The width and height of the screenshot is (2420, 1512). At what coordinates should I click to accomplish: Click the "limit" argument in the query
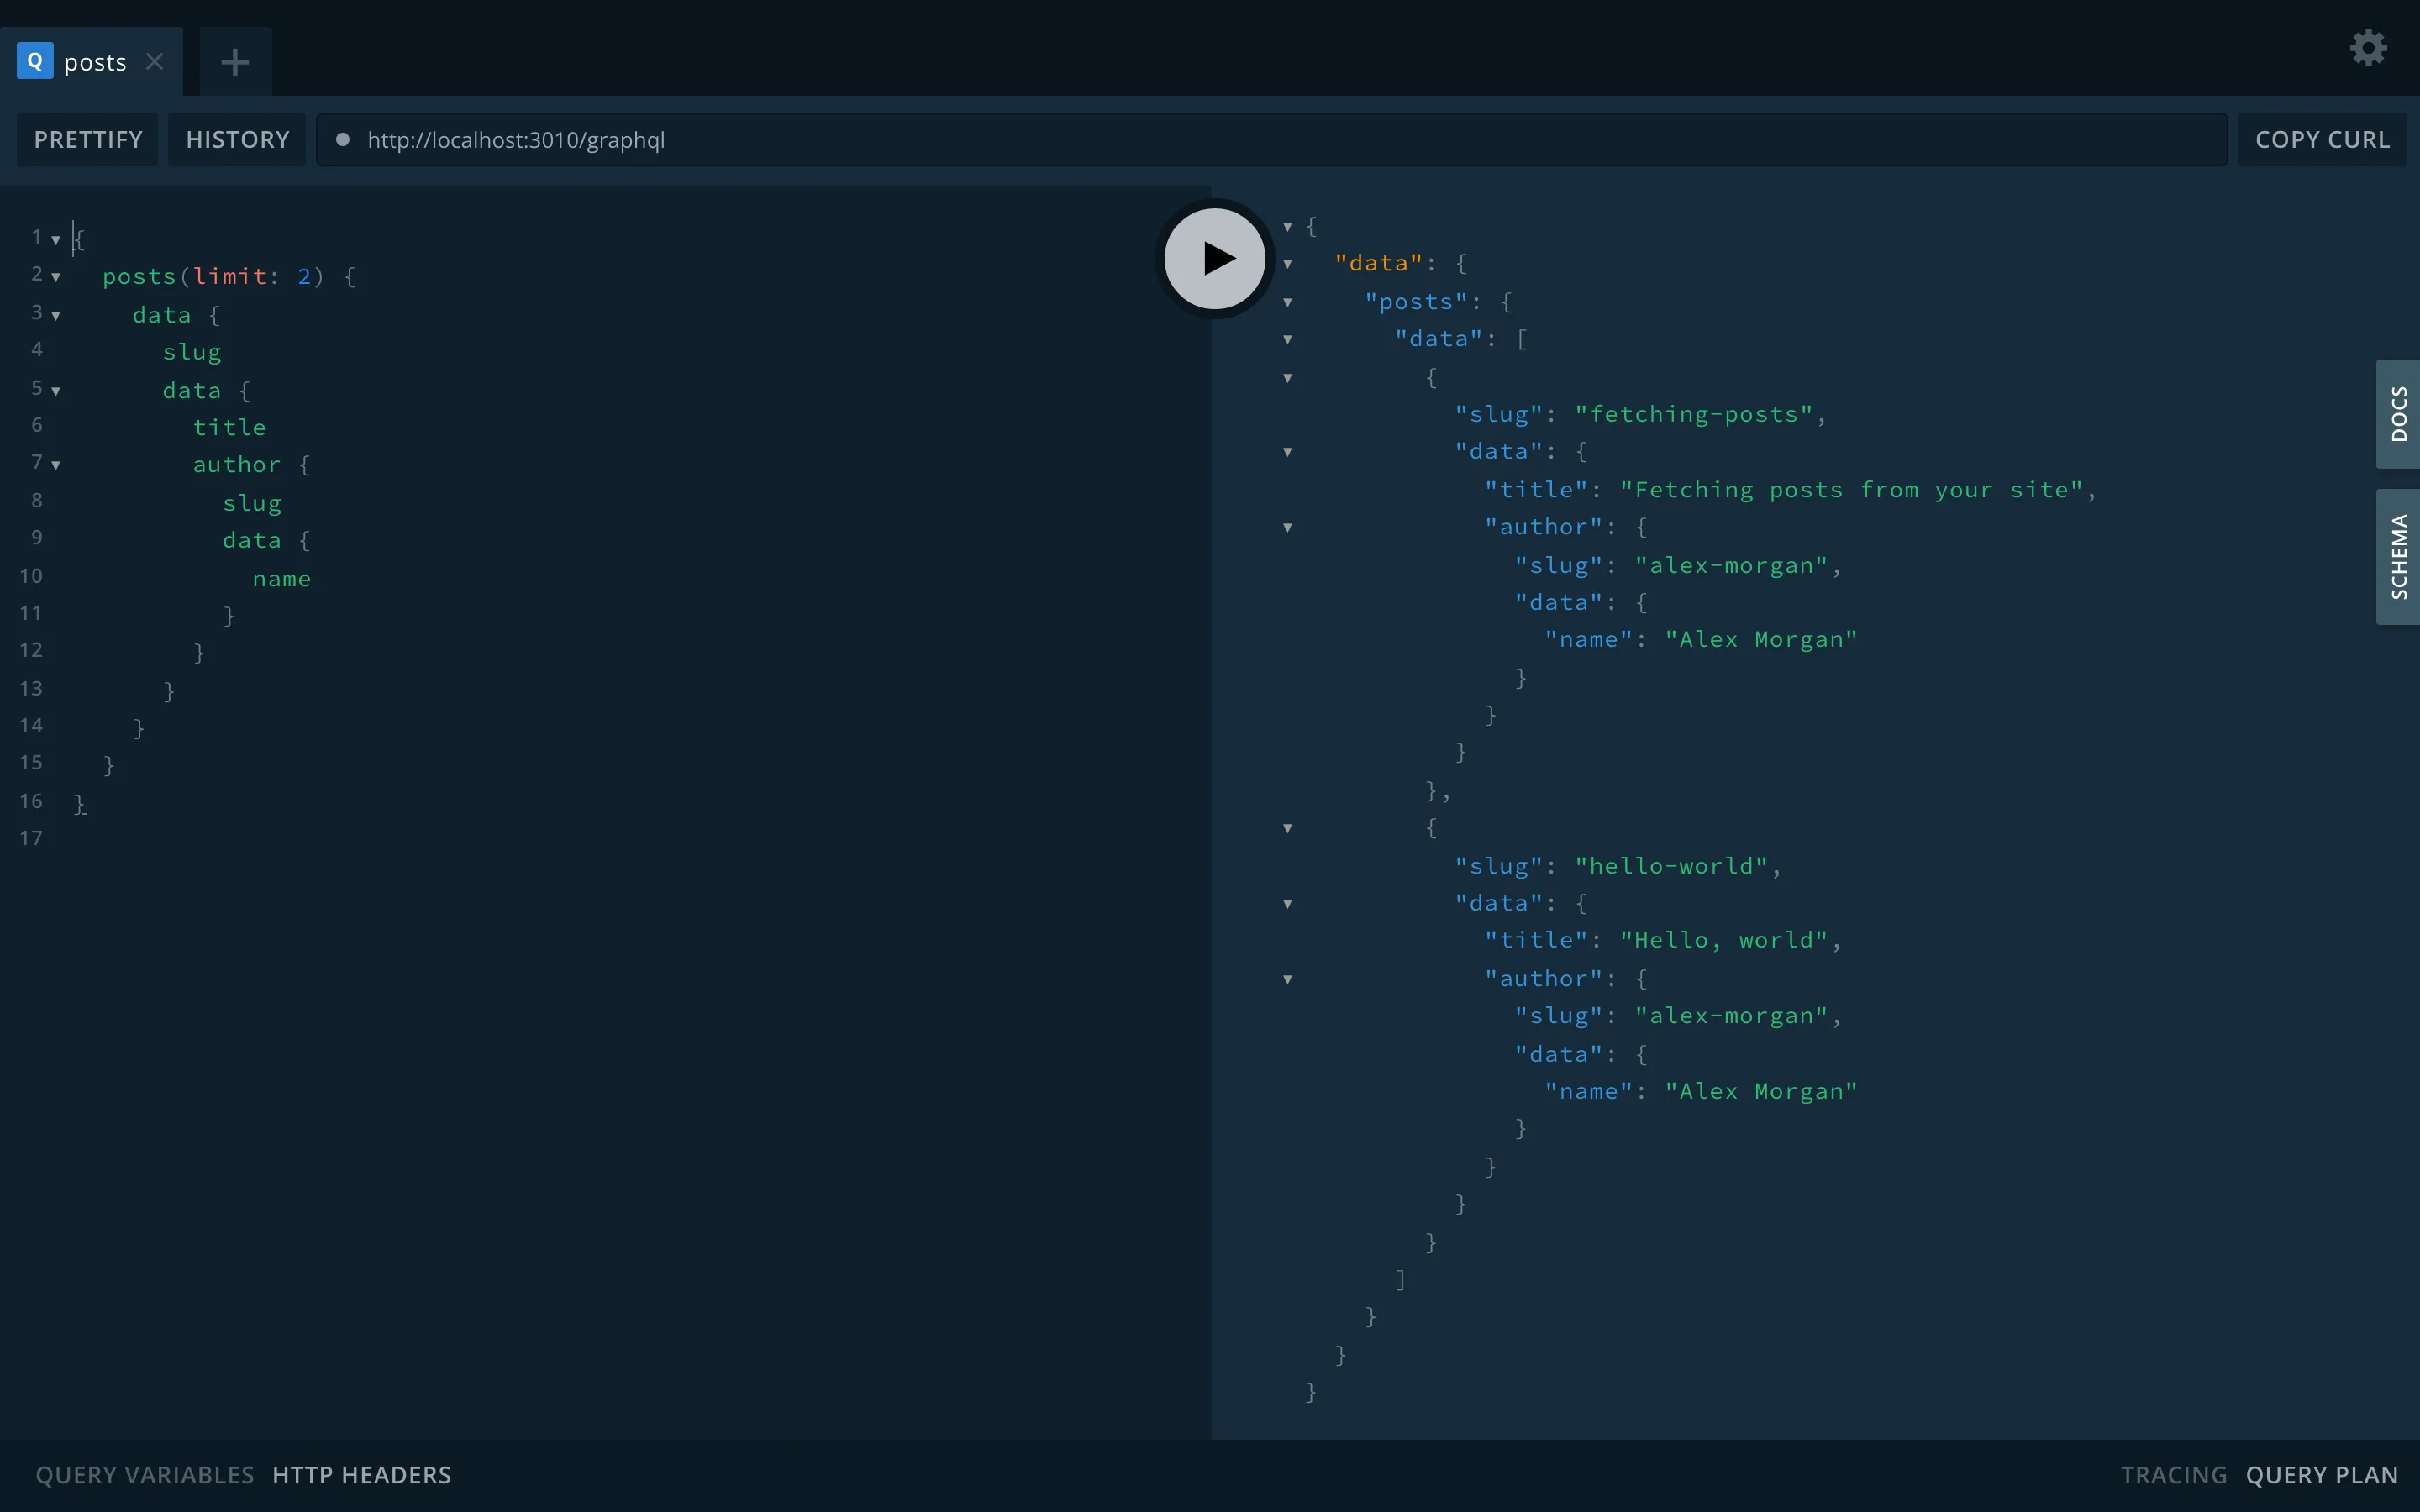click(229, 276)
